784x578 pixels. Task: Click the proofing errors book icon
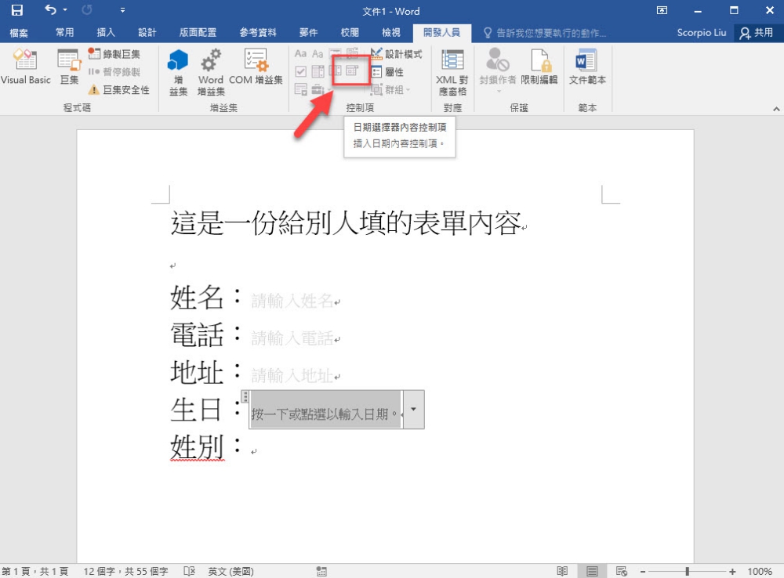pos(189,571)
